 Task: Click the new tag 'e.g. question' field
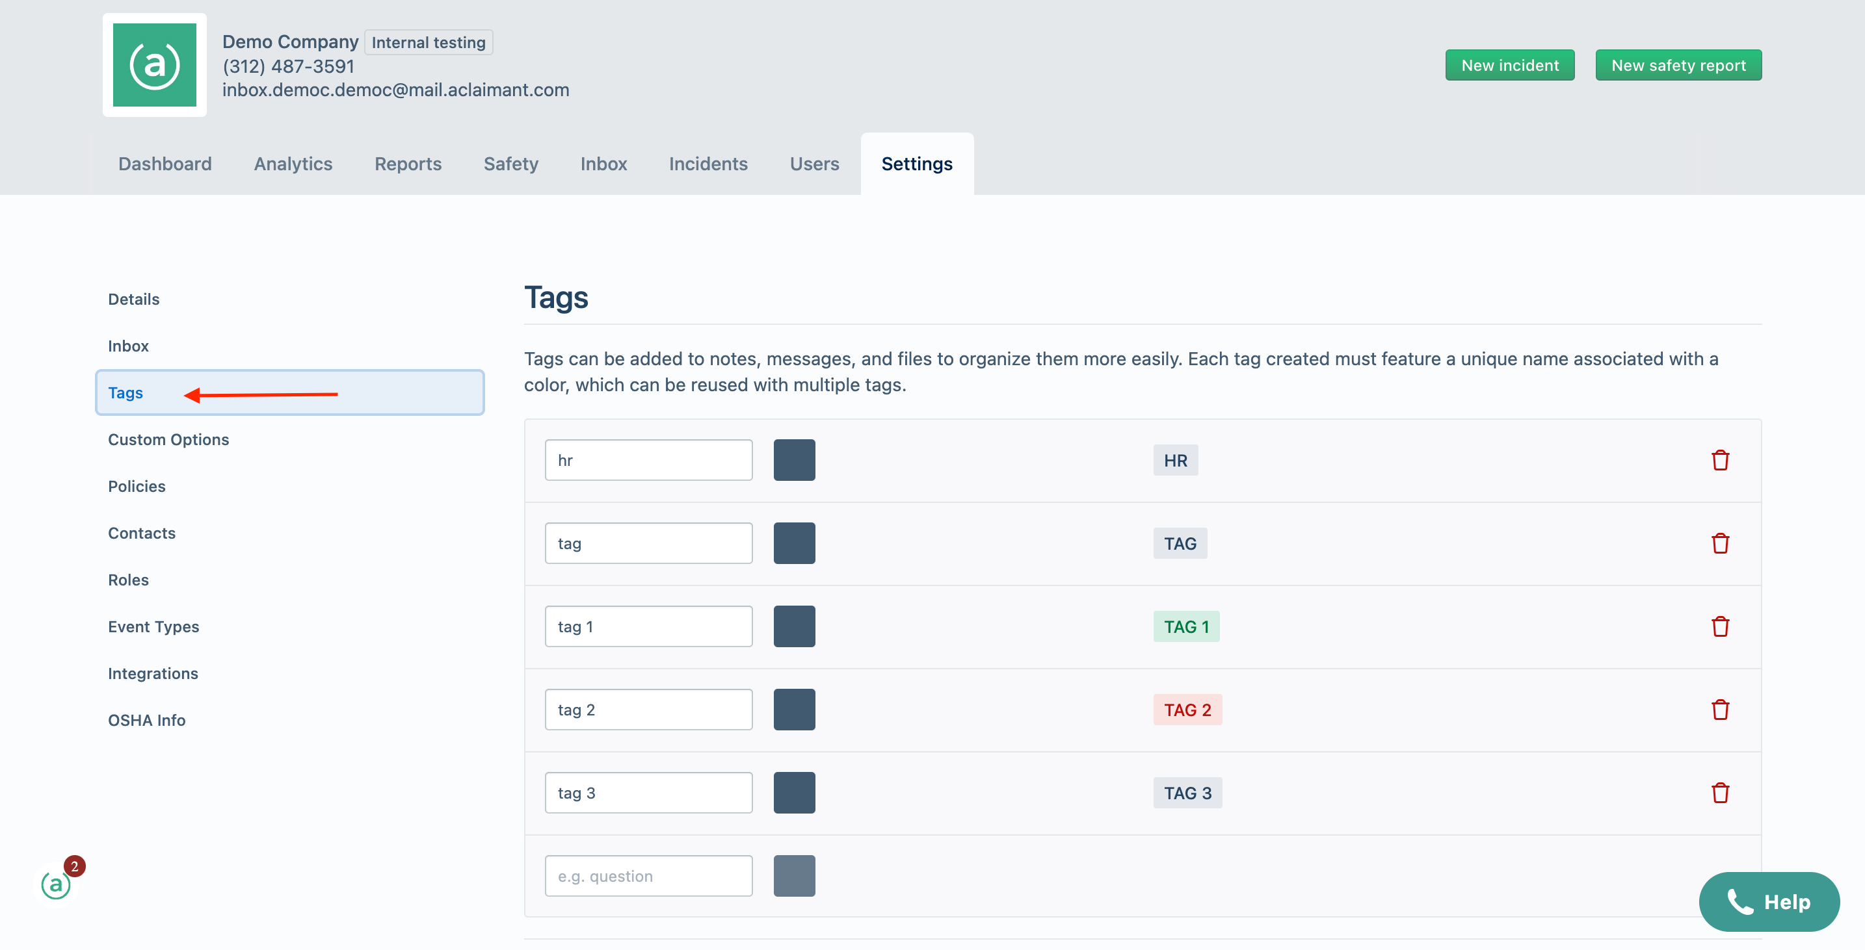pos(649,876)
